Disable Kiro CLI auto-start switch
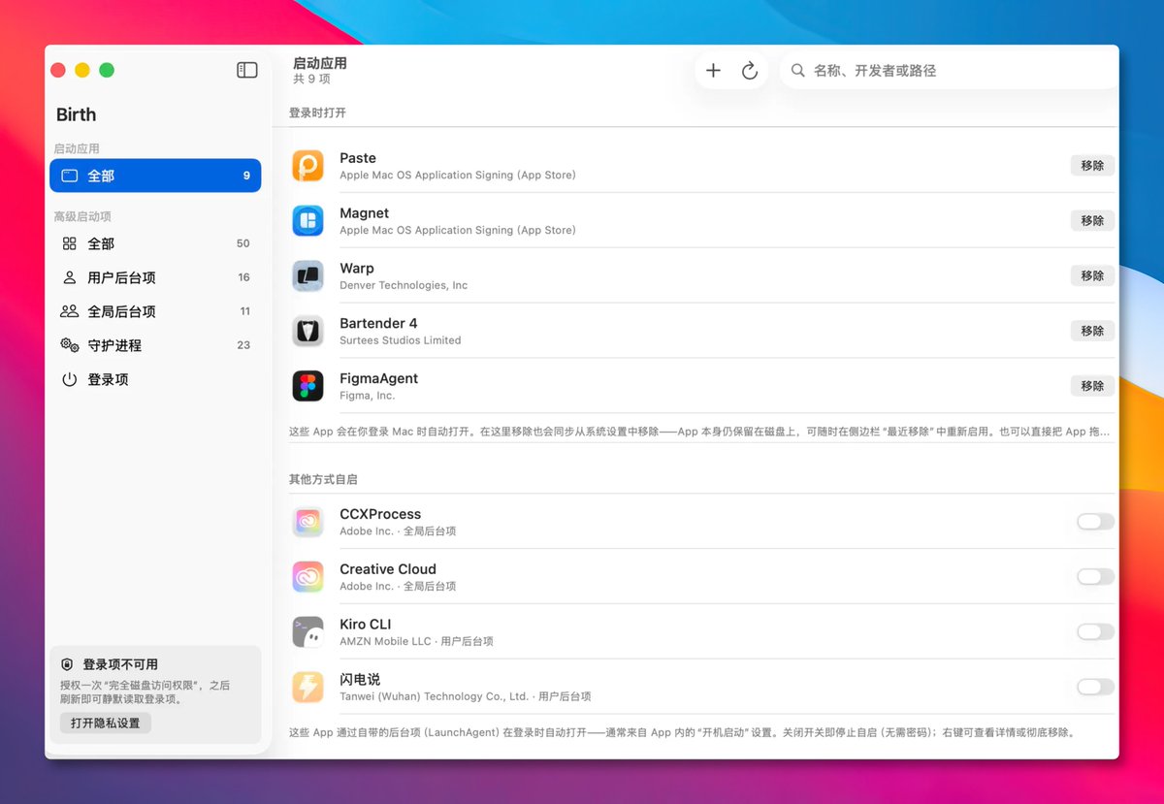The image size is (1164, 804). (x=1095, y=632)
